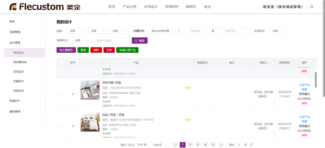Go to page 2 in pagination
Viewport: 325px width, 148px height.
[x=190, y=145]
